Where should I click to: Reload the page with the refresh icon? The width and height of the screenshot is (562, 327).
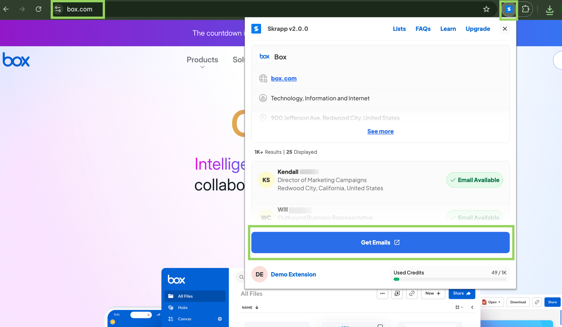tap(38, 9)
